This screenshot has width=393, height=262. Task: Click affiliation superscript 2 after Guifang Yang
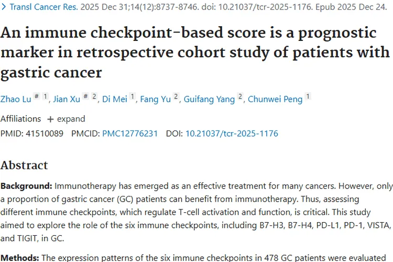coord(241,97)
